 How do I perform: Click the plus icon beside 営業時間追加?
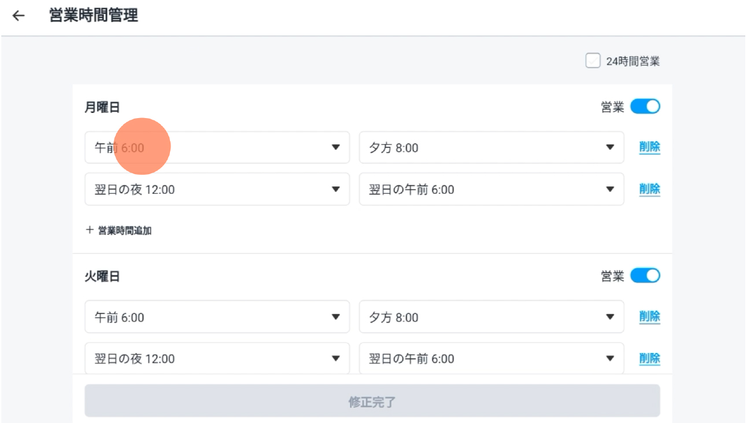pos(90,230)
